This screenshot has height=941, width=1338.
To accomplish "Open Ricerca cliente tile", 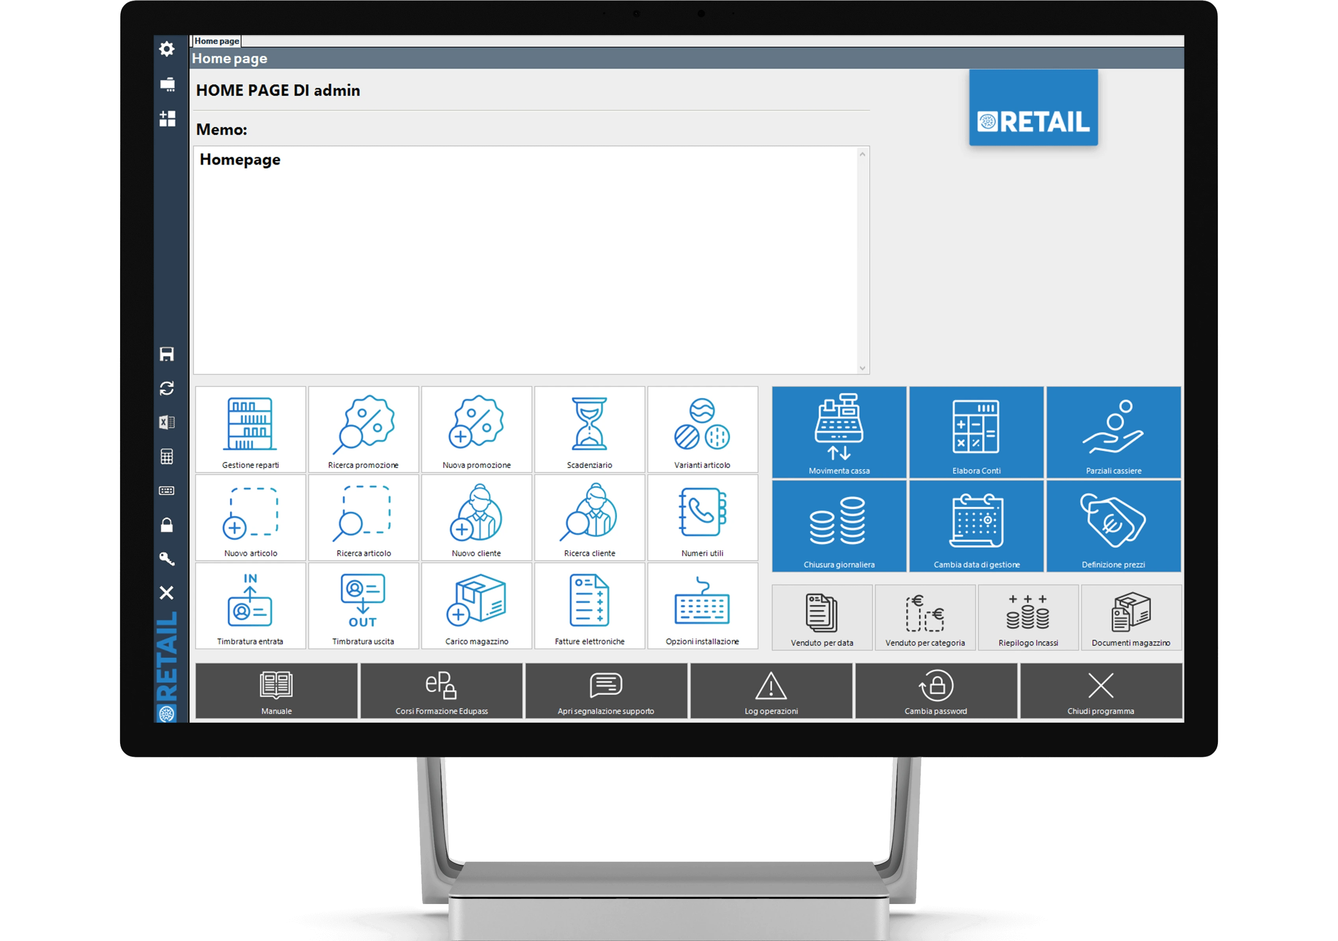I will click(589, 517).
